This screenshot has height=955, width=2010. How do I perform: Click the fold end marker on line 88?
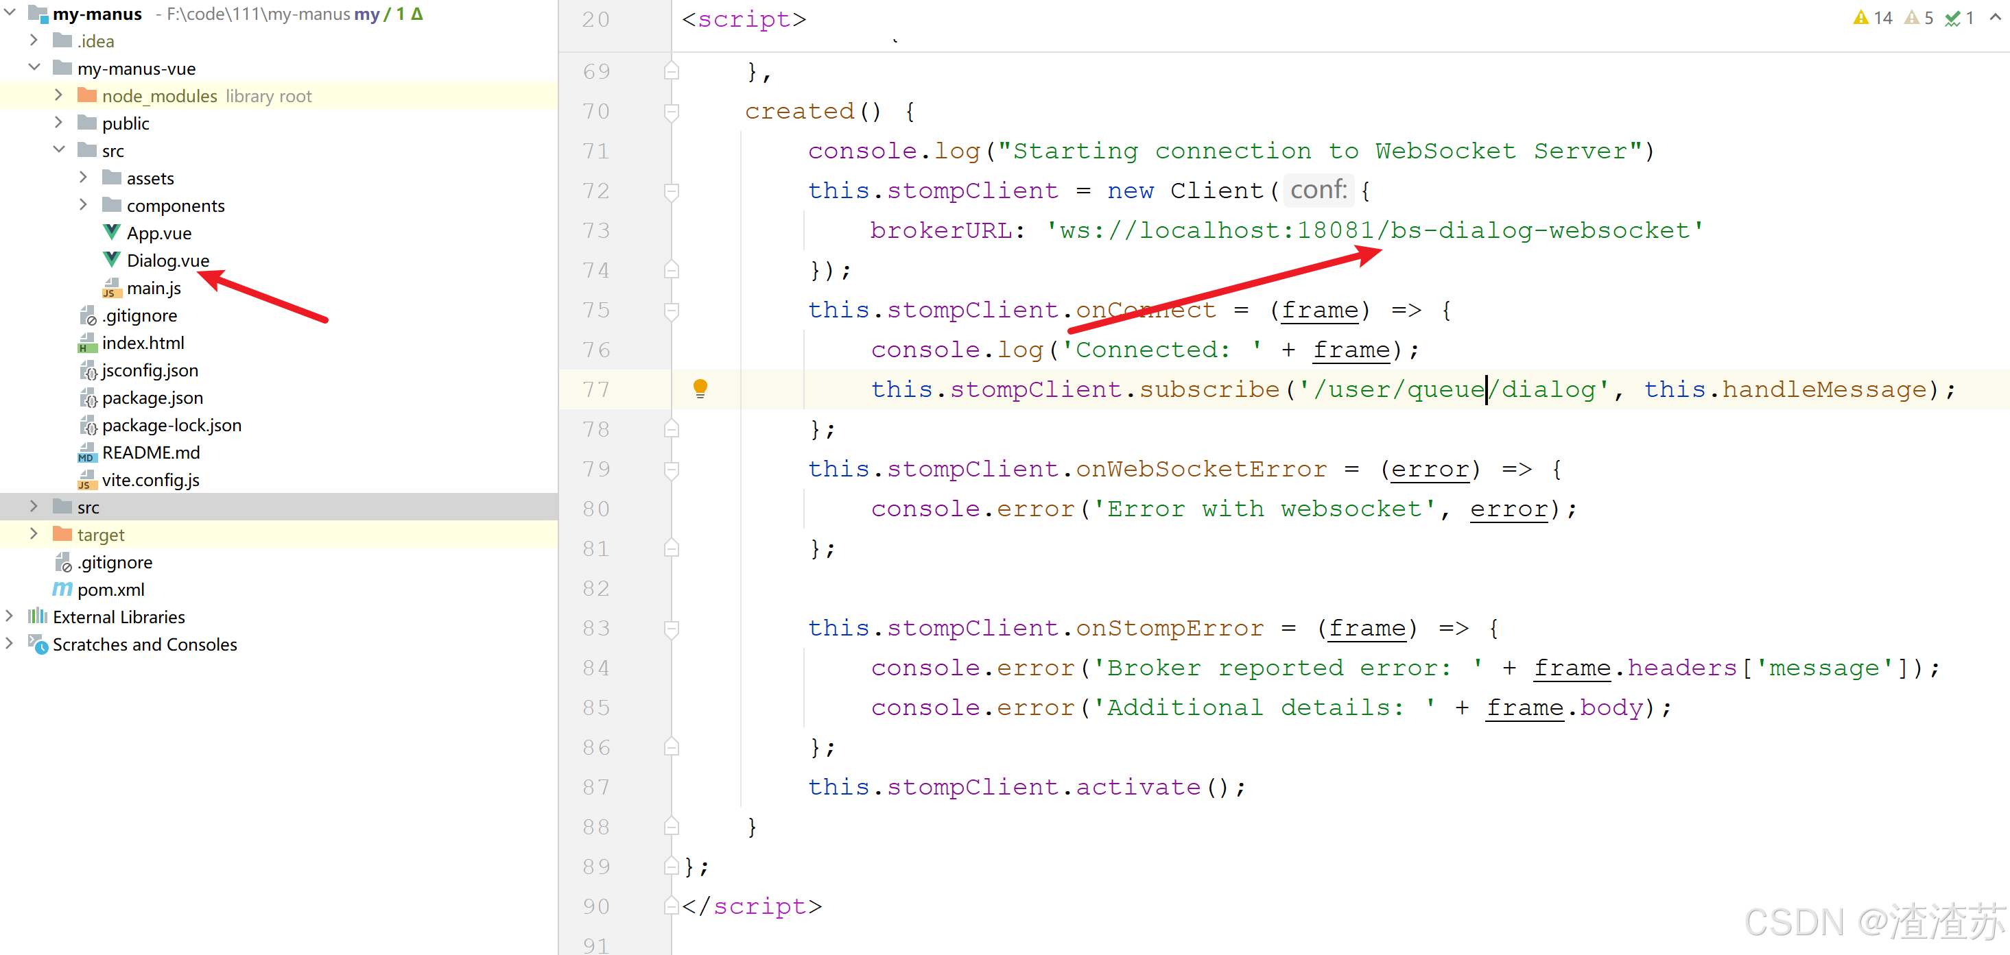(671, 826)
